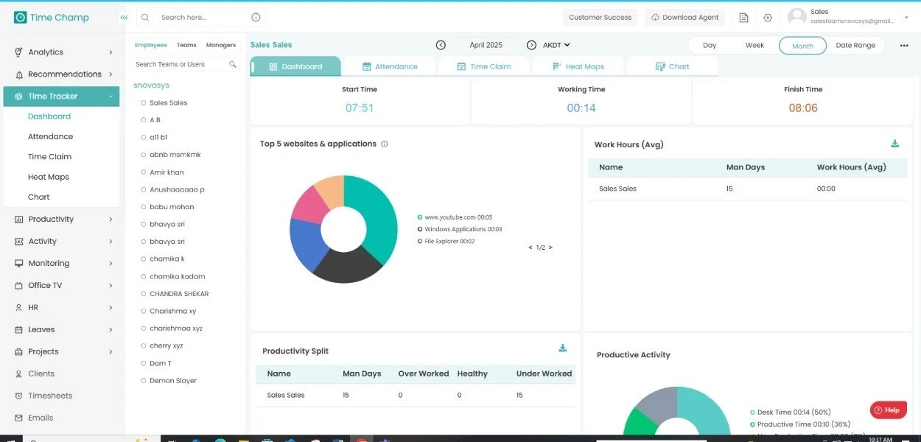Show previous legend page in Top 5 chart
This screenshot has height=442, width=921.
click(530, 248)
